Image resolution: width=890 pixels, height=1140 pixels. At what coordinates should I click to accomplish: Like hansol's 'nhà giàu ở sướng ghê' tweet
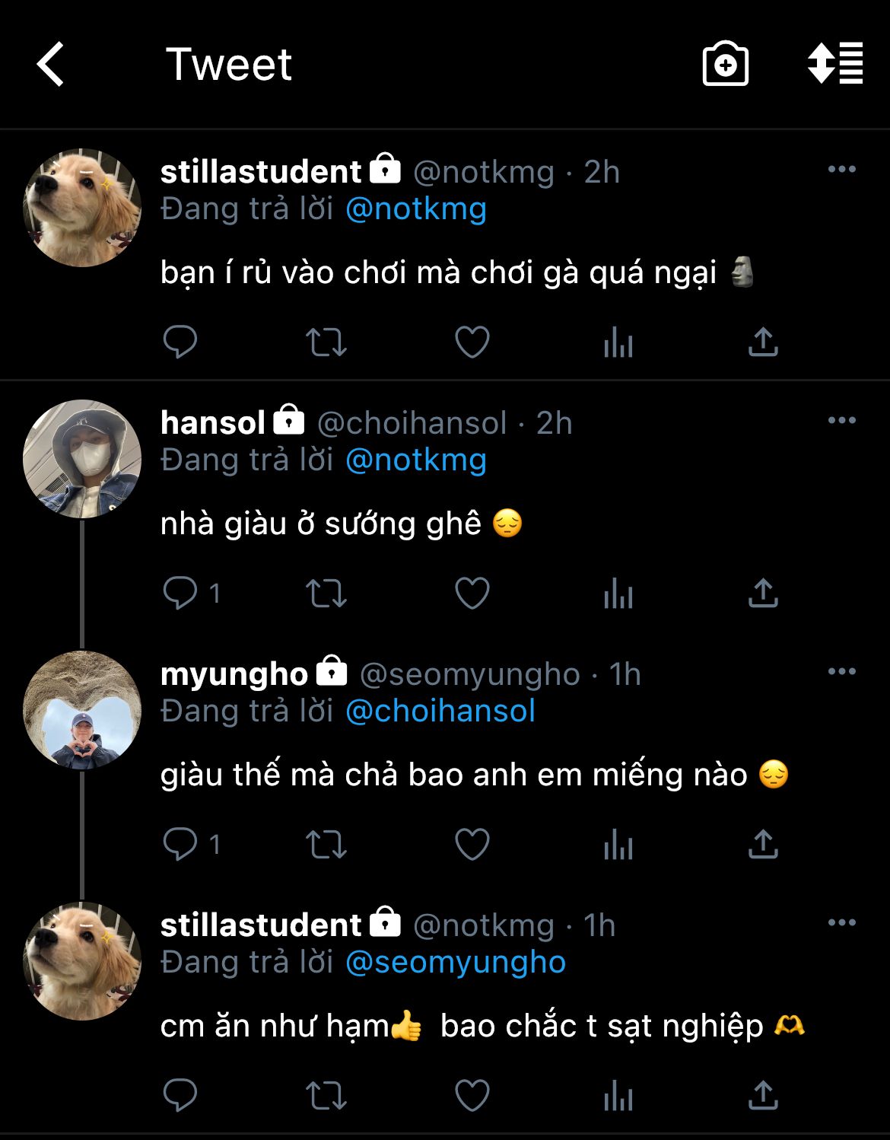click(x=472, y=594)
